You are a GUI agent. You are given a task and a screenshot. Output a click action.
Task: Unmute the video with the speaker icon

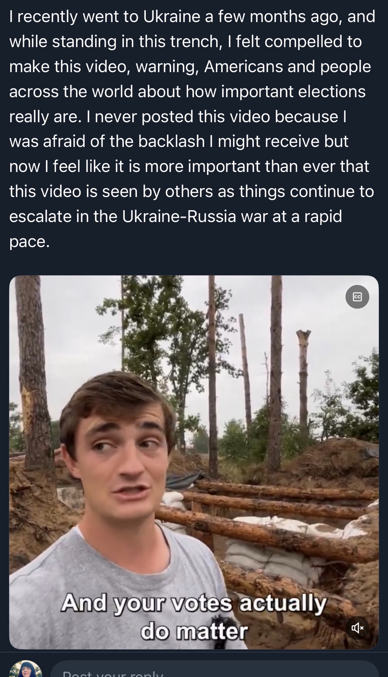pyautogui.click(x=357, y=628)
